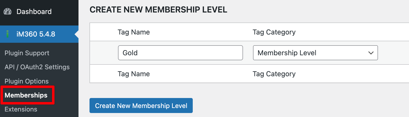Focus the Tag Name field containing Gold
Viewport: 409px width, 117px height.
180,53
